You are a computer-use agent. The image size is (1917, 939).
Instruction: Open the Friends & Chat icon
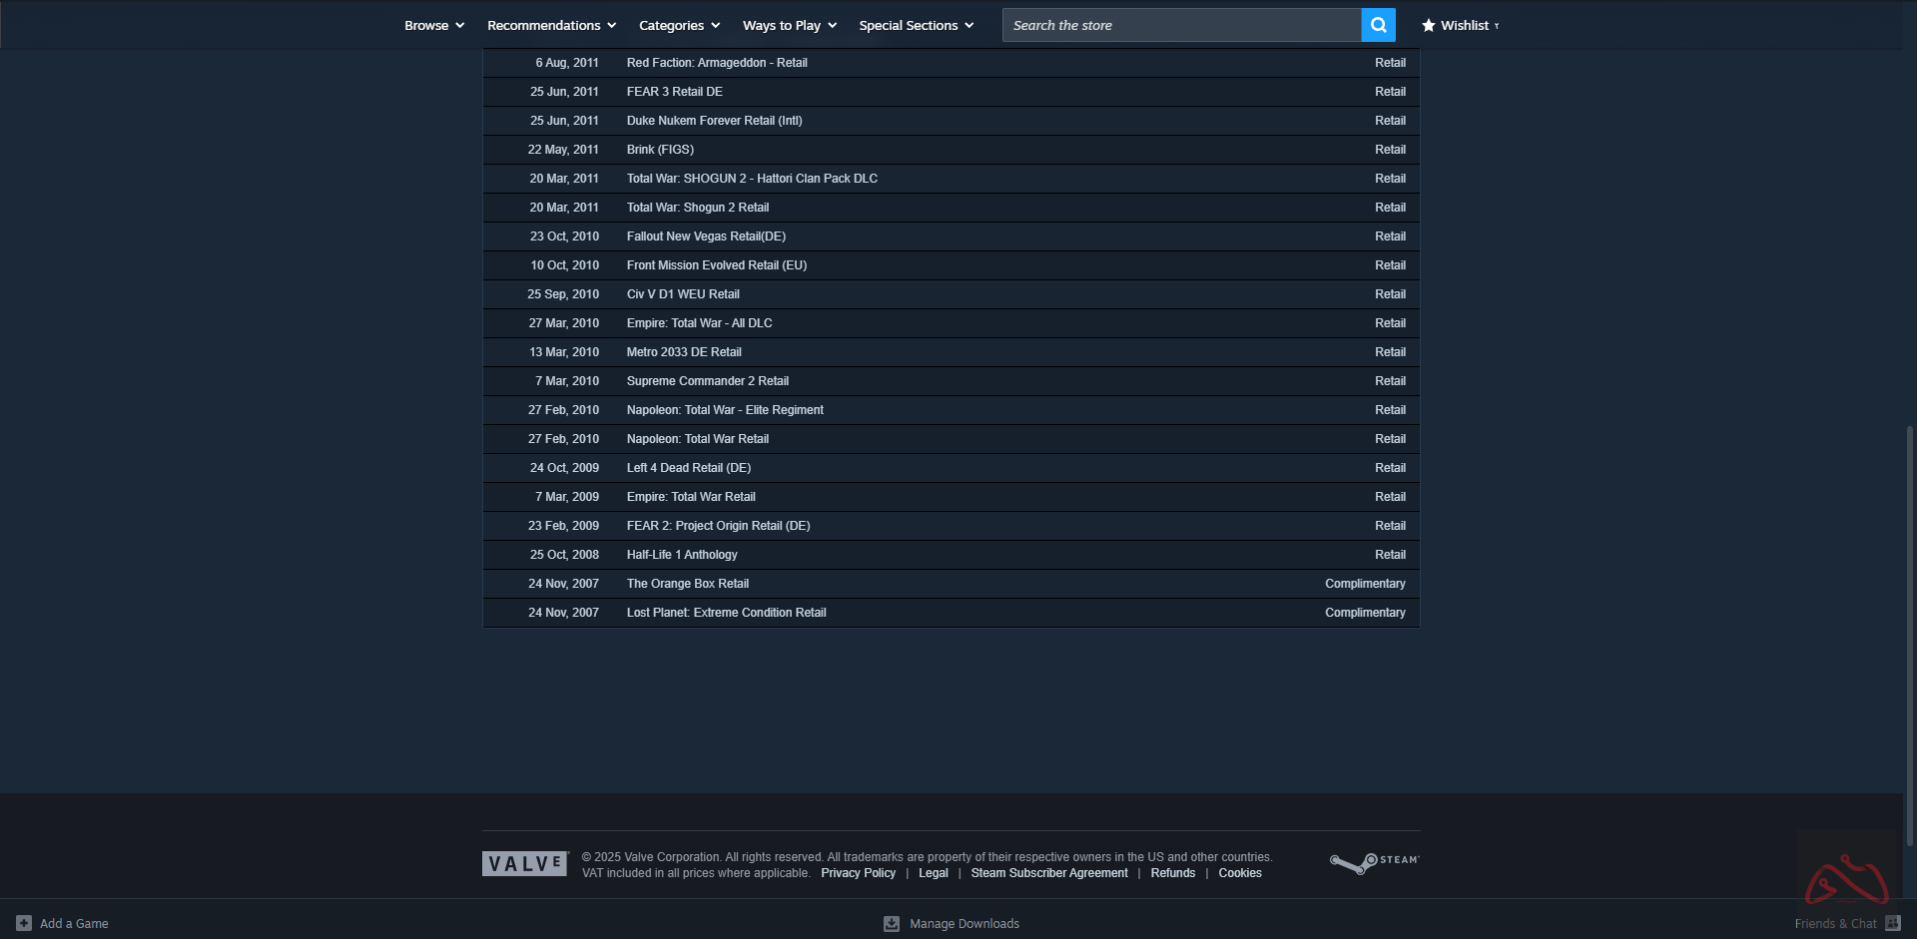coord(1892,923)
